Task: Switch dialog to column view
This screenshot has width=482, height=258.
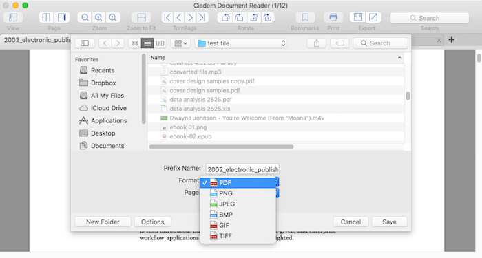Action: click(x=160, y=43)
